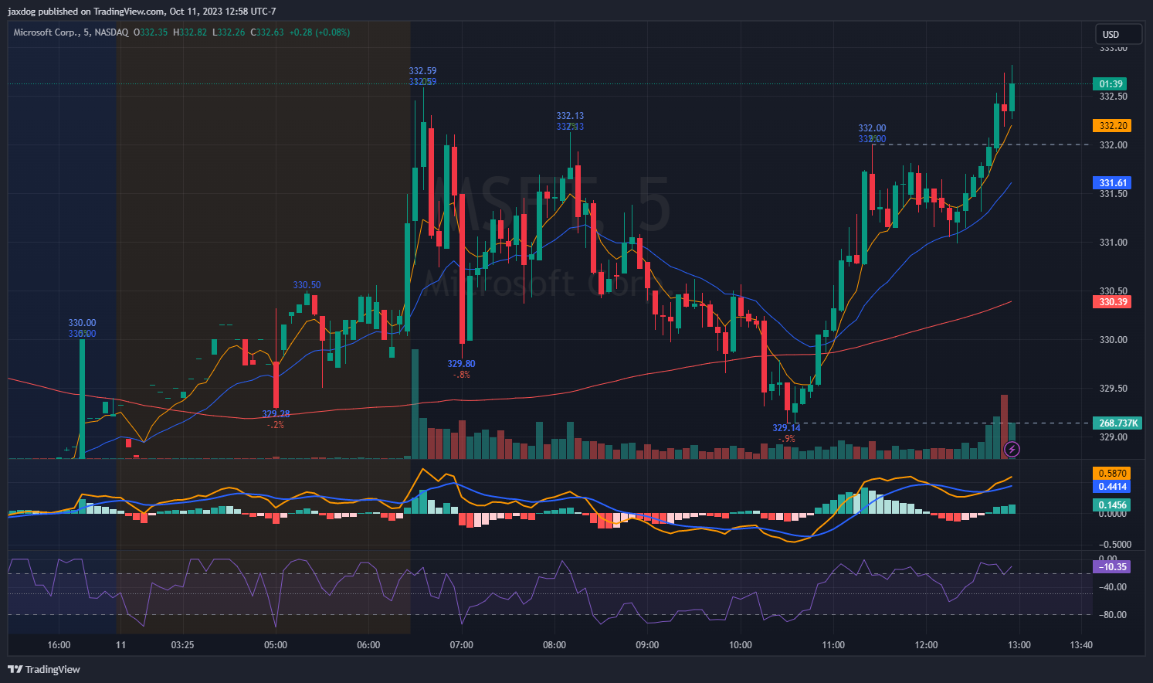The image size is (1153, 683).
Task: Click the 03:25 time axis label
Action: 182,645
